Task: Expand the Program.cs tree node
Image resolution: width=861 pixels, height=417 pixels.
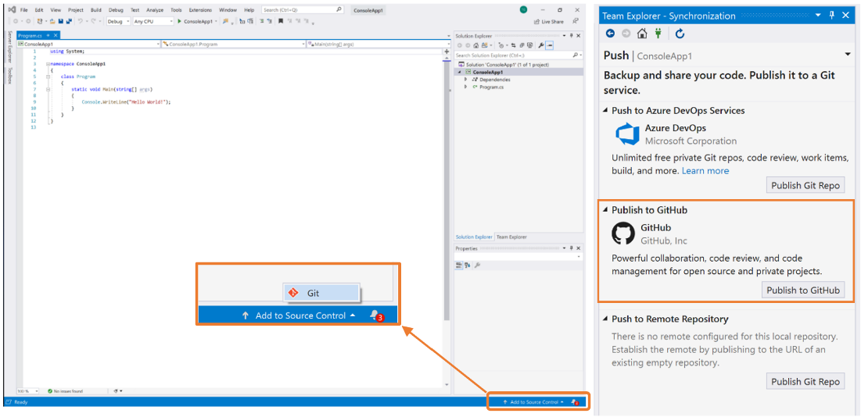Action: 465,87
